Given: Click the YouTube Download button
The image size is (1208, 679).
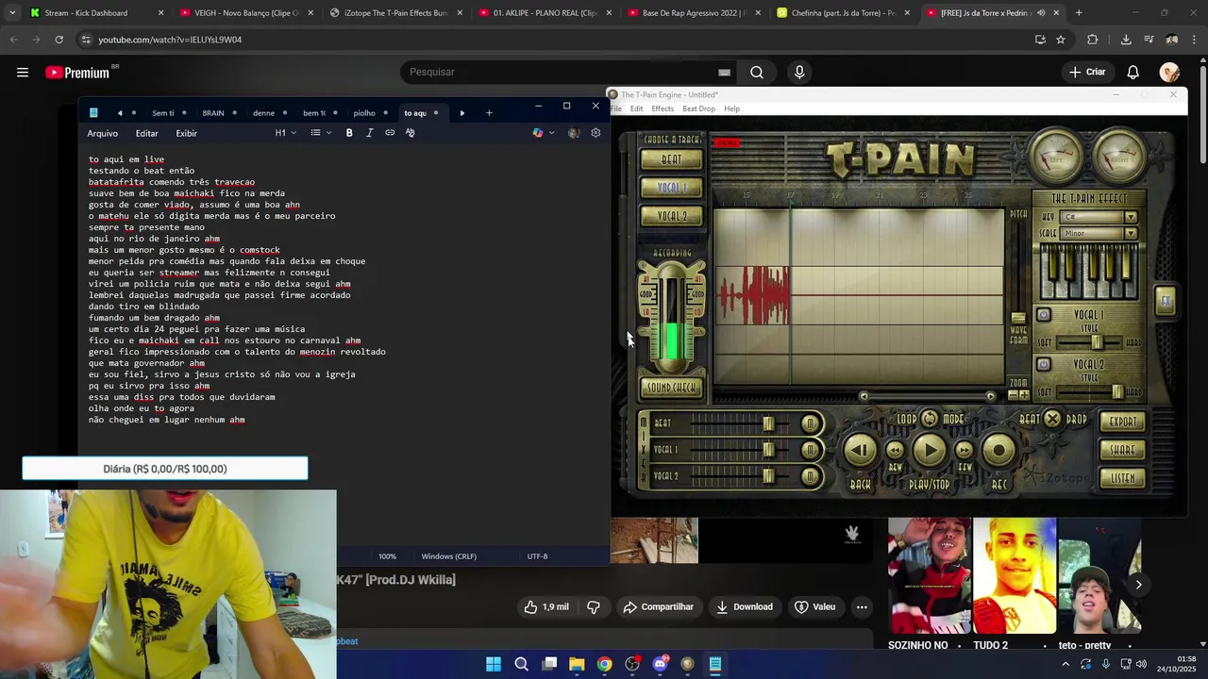Looking at the screenshot, I should [745, 607].
